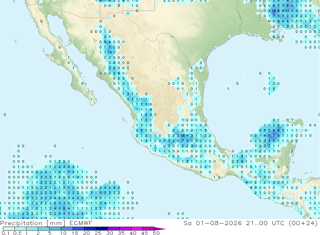320x235 pixels.
Task: Click the legend label "10"
Action: (x=63, y=233)
